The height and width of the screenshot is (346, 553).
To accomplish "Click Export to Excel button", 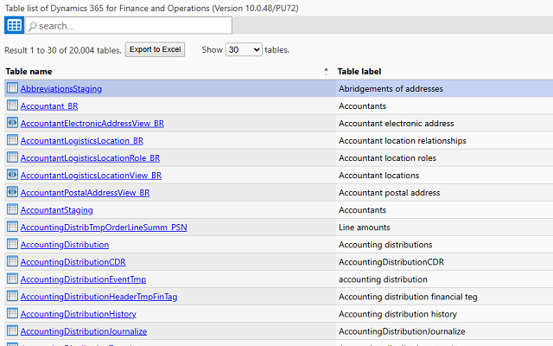I will click(x=155, y=49).
